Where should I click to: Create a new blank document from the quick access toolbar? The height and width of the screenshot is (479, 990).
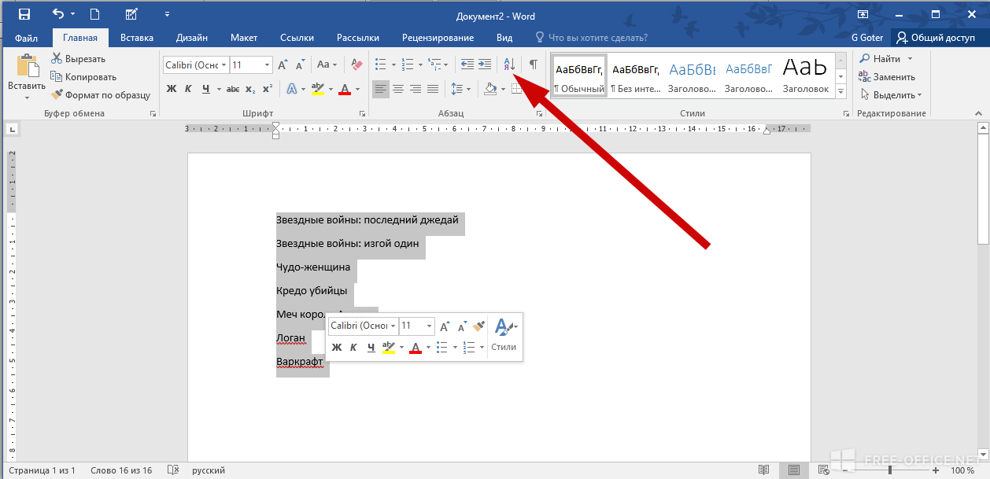click(94, 14)
